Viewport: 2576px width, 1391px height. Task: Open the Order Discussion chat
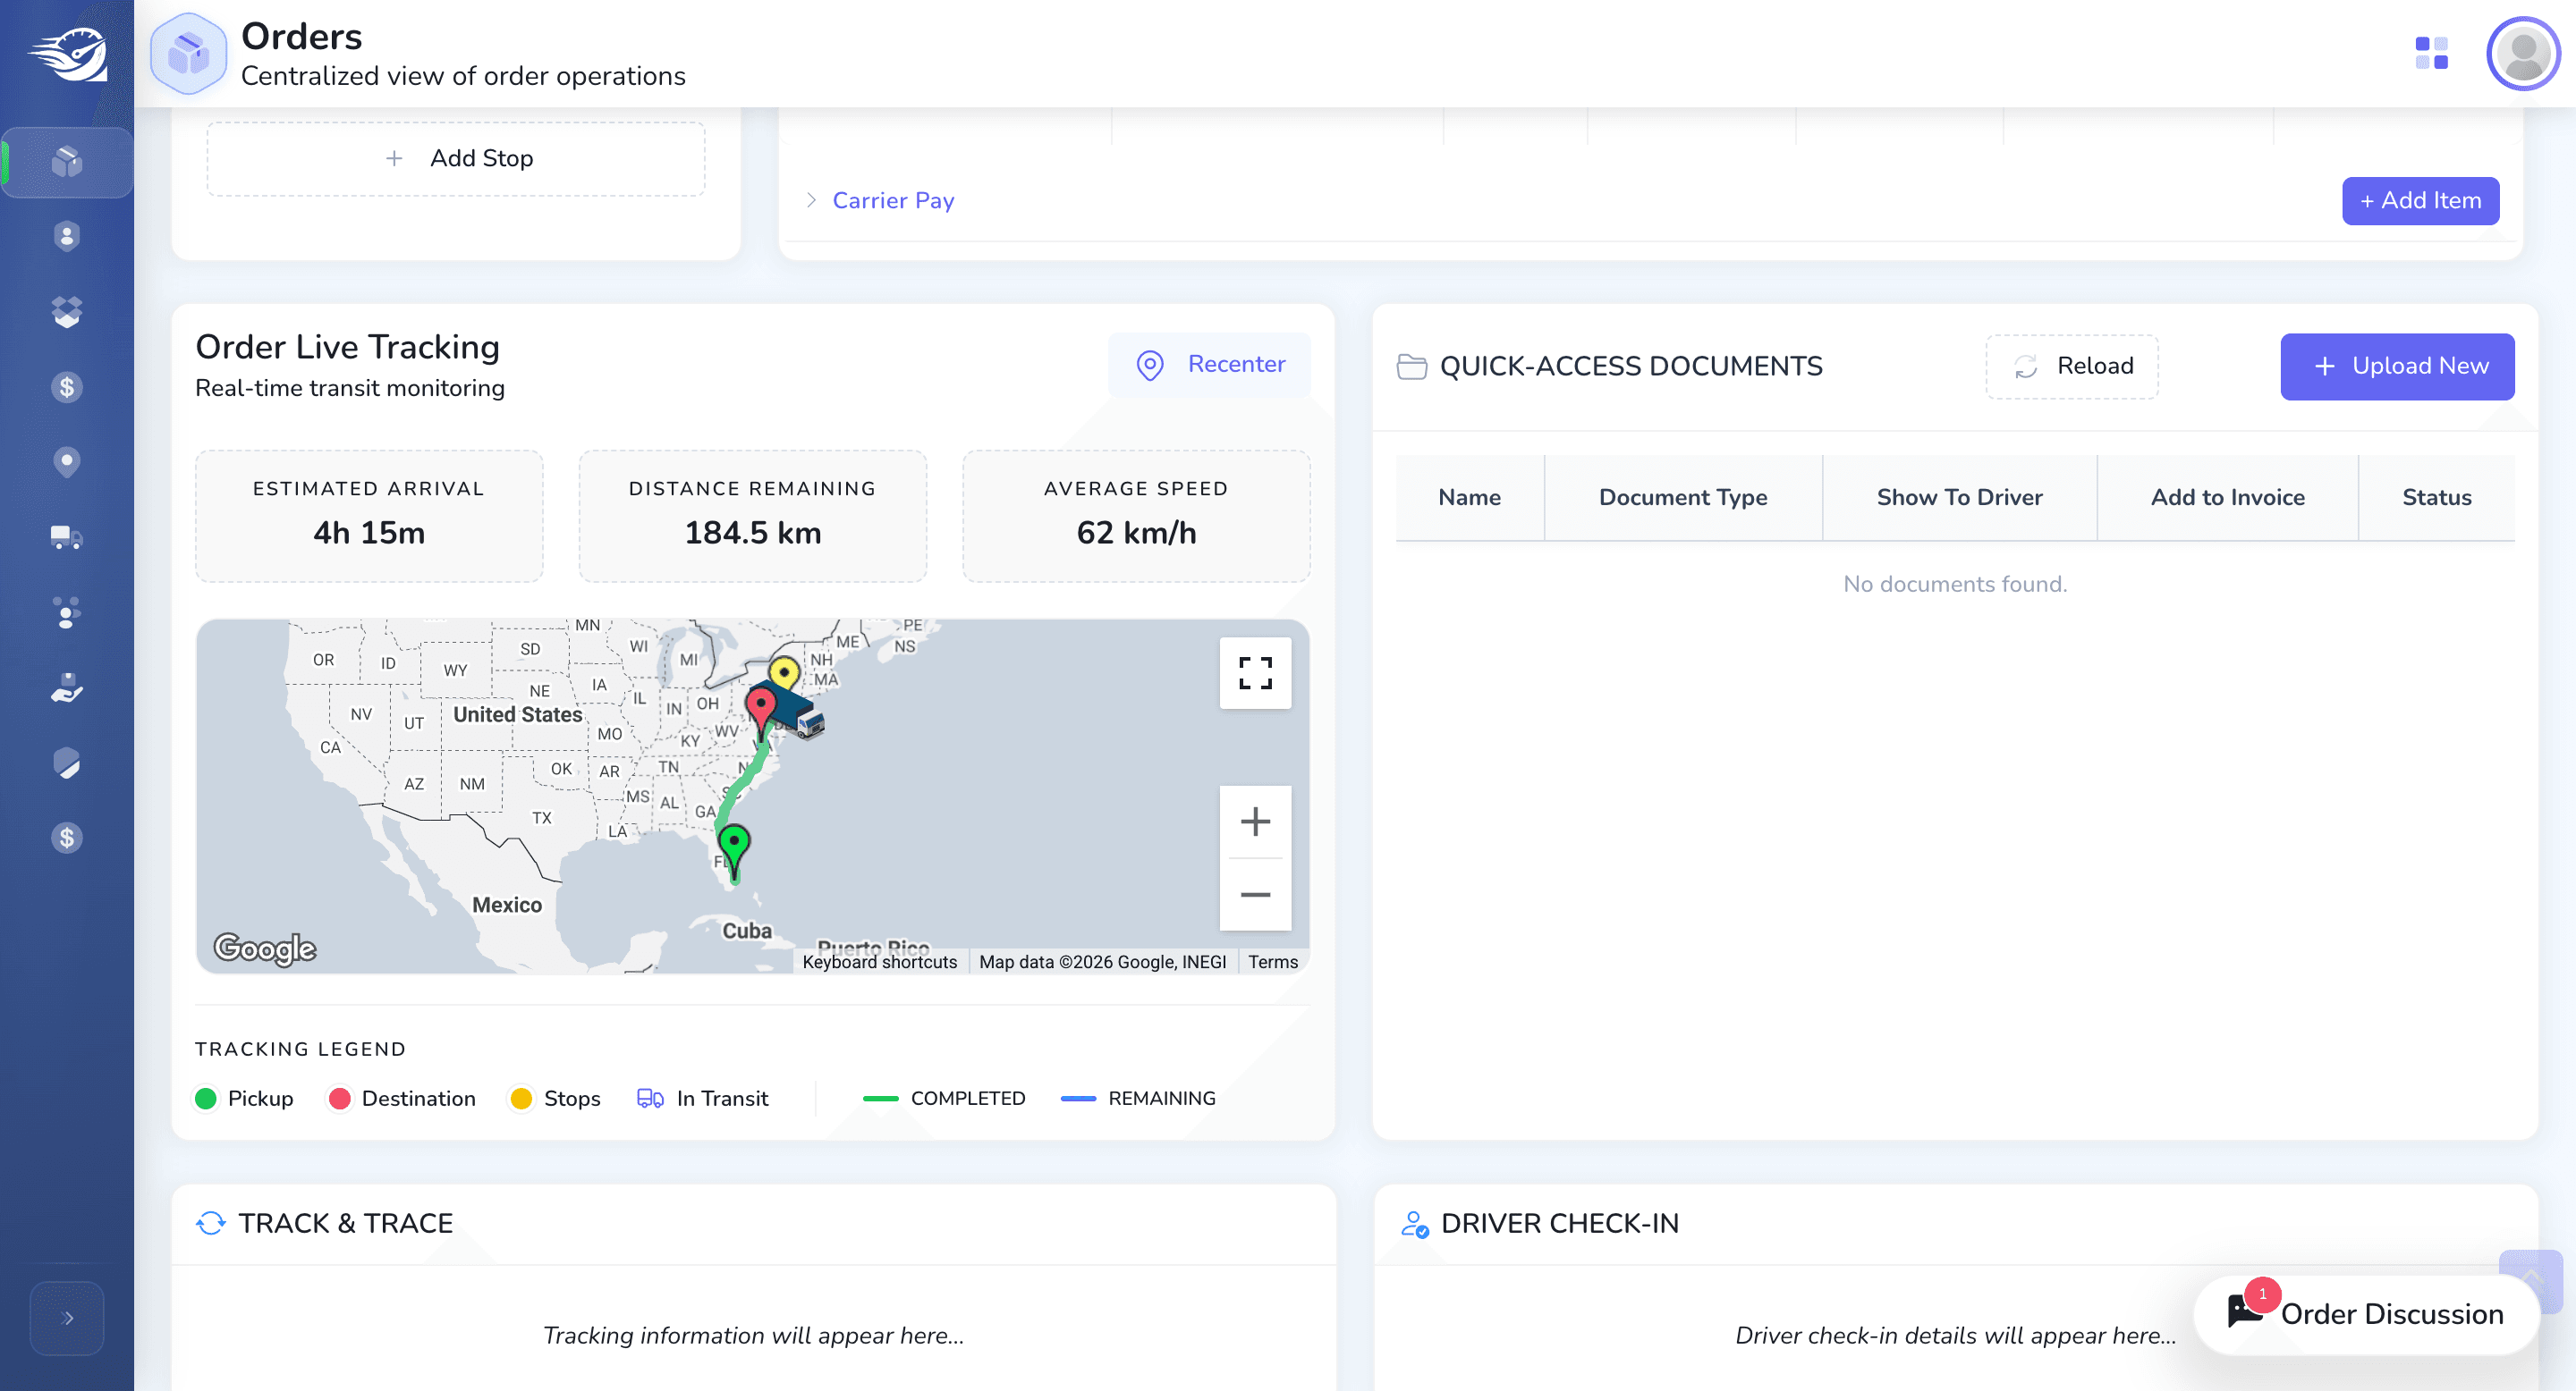2366,1314
